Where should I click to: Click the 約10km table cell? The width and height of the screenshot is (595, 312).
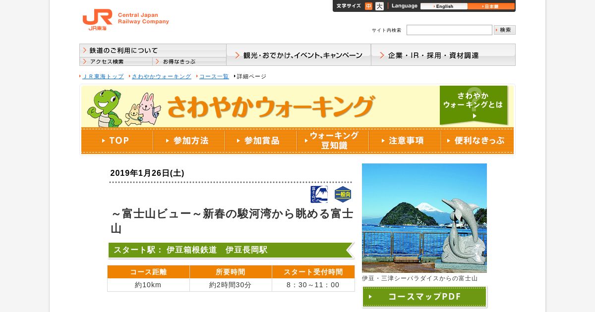point(148,285)
